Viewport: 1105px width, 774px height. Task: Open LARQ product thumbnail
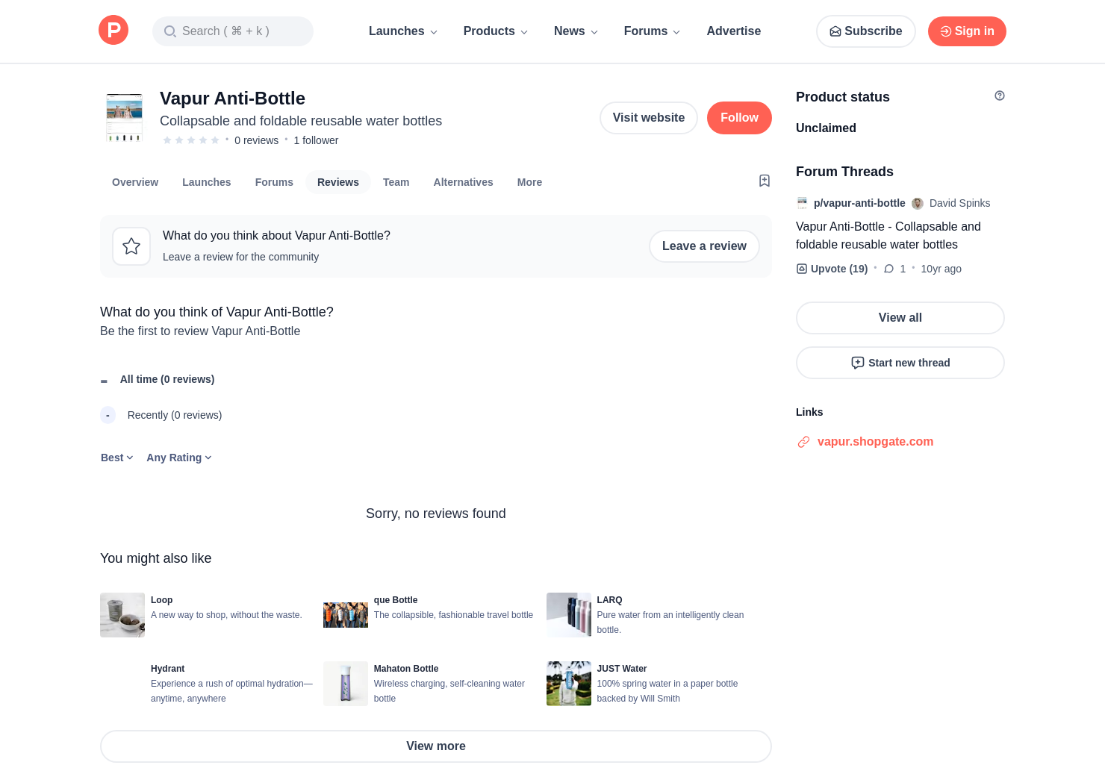[569, 615]
